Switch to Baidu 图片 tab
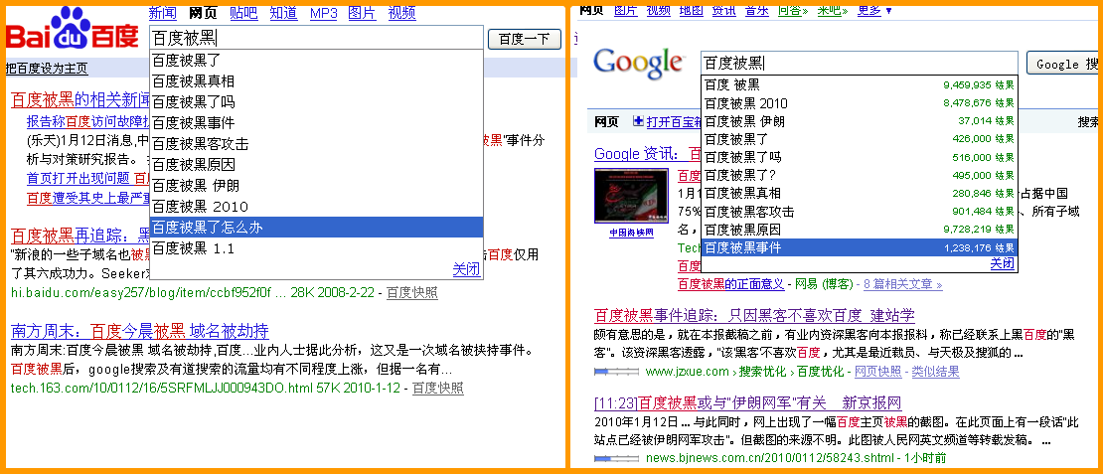 [363, 13]
